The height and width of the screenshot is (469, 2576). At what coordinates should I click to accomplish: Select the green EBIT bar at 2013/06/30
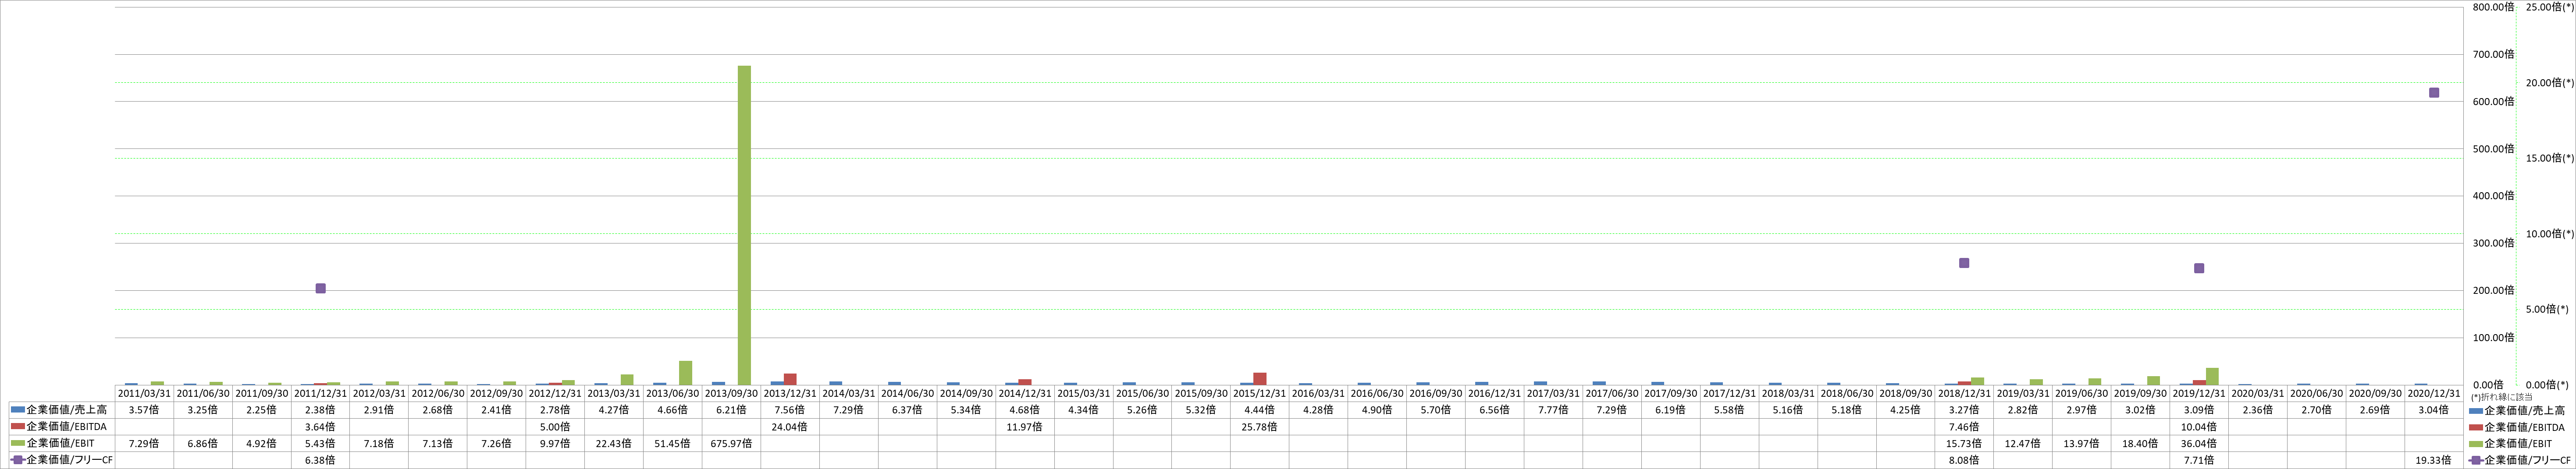(x=686, y=373)
